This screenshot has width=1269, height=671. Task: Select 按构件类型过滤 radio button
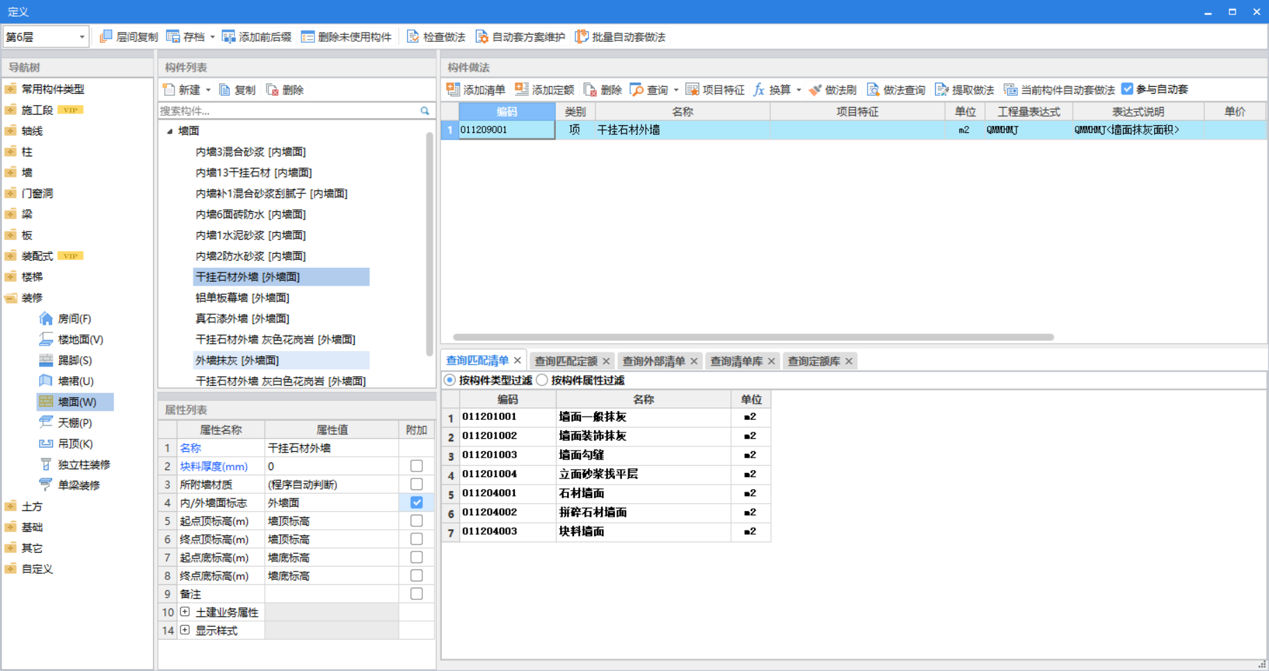click(x=450, y=380)
